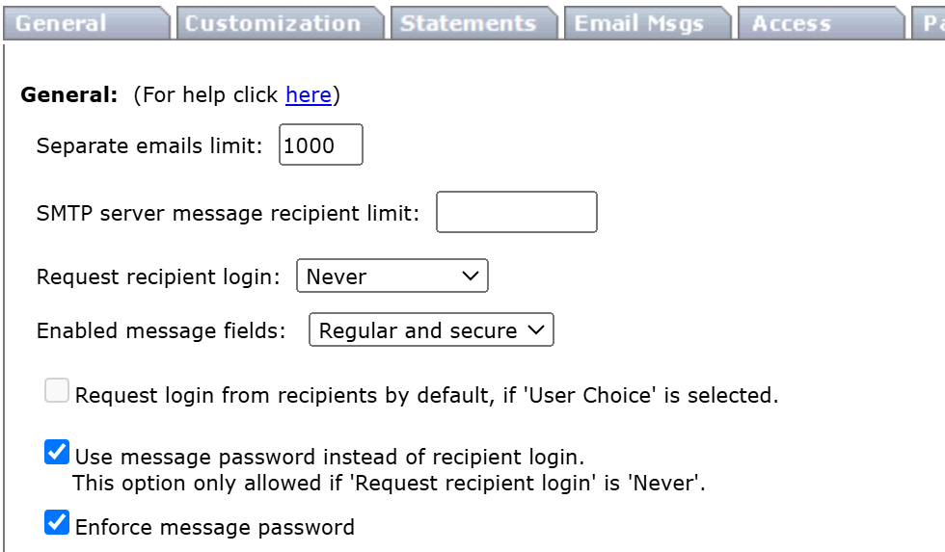This screenshot has width=945, height=552.
Task: Open the partially visible tab after Access
Action: click(x=928, y=23)
